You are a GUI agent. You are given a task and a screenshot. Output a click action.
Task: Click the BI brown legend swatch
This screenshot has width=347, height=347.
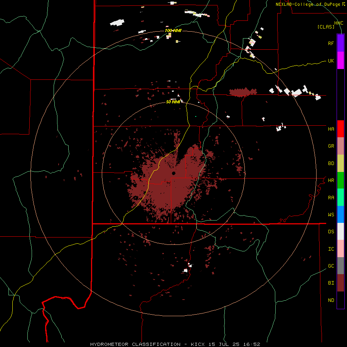(340, 283)
